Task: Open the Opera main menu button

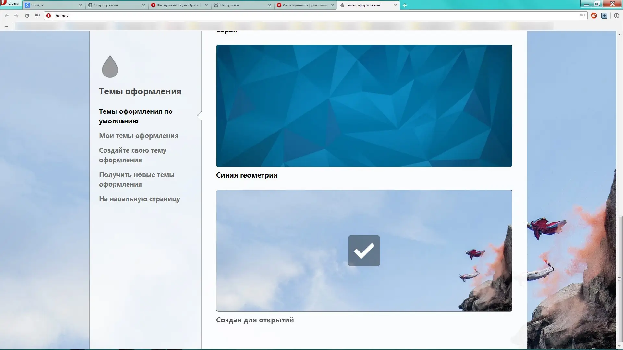Action: (10, 3)
